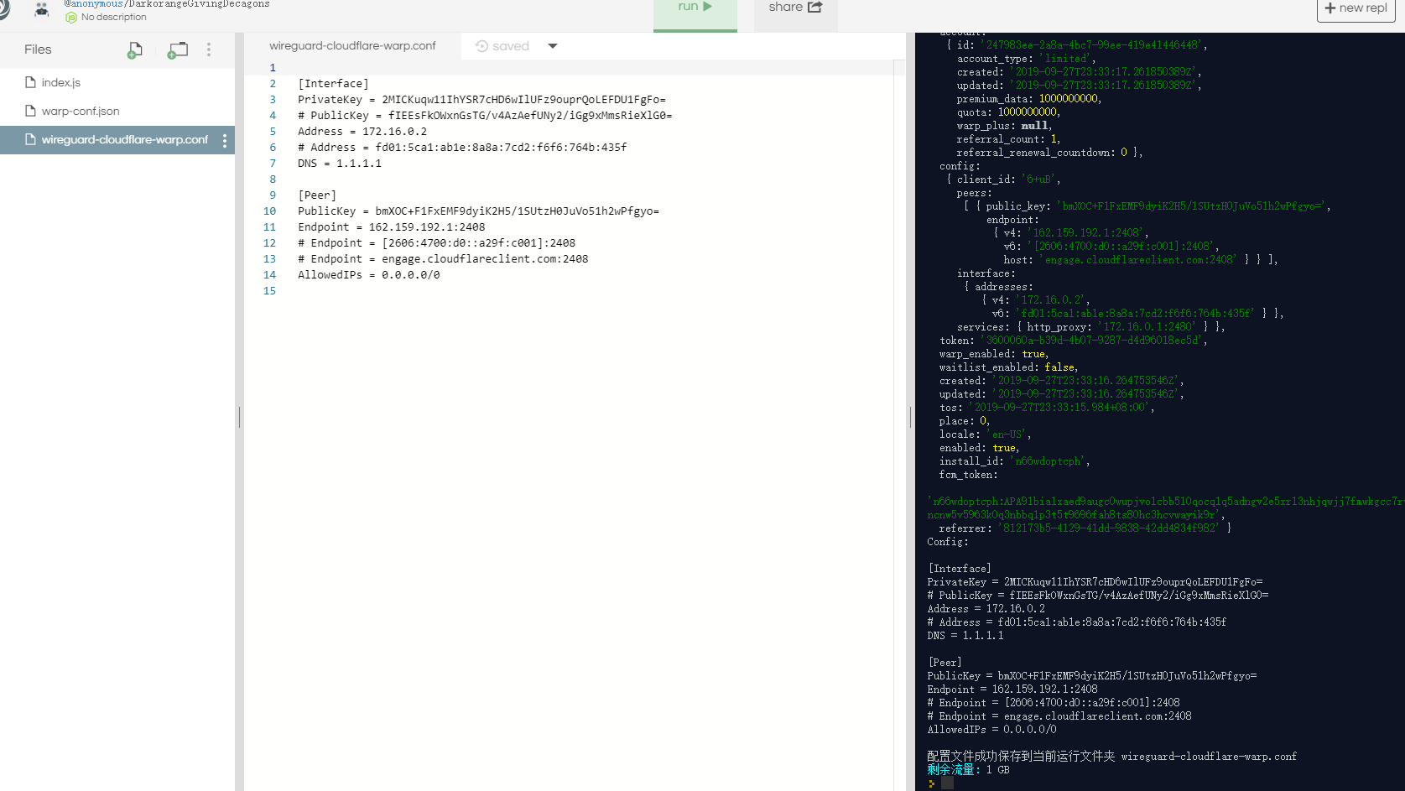Click the multiplayer avatar icon in header
The height and width of the screenshot is (791, 1405).
click(41, 9)
